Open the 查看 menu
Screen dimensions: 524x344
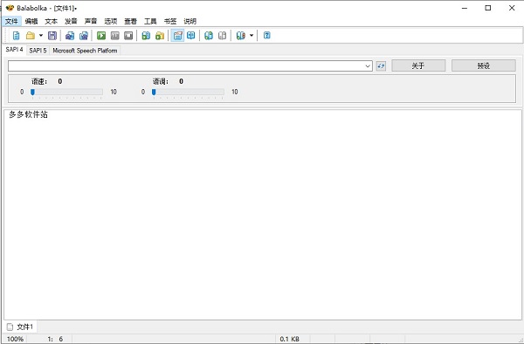(131, 21)
